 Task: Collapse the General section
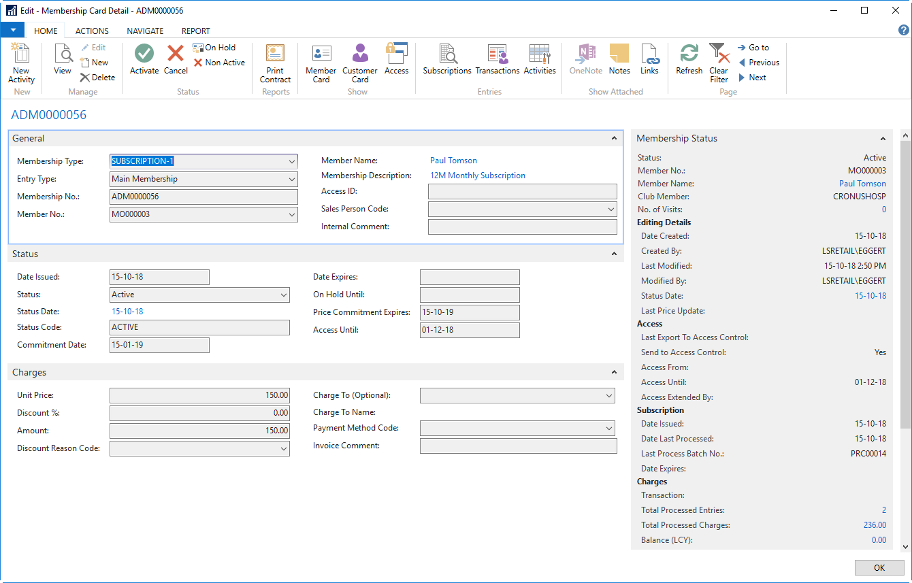pyautogui.click(x=614, y=139)
